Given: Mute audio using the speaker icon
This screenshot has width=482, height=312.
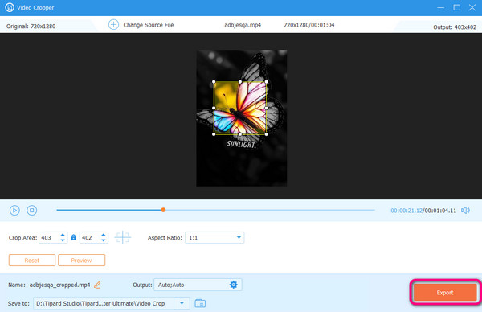Looking at the screenshot, I should click(465, 211).
